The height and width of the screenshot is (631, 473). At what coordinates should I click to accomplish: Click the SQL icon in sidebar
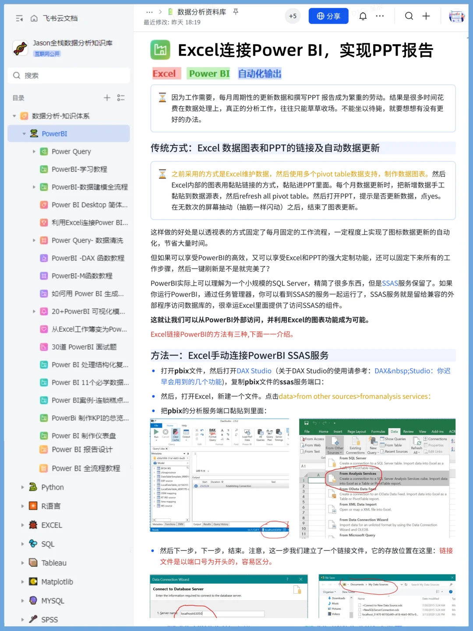(33, 543)
